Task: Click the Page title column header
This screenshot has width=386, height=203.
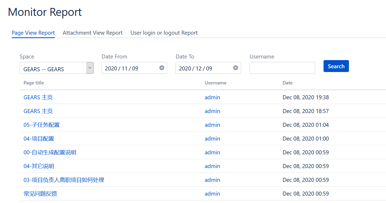Action: click(x=34, y=83)
